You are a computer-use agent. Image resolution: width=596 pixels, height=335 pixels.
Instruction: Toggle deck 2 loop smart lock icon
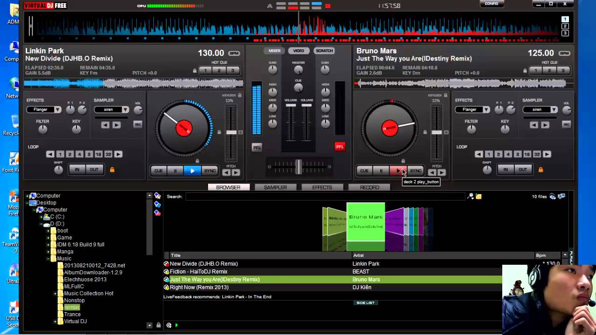coord(541,169)
